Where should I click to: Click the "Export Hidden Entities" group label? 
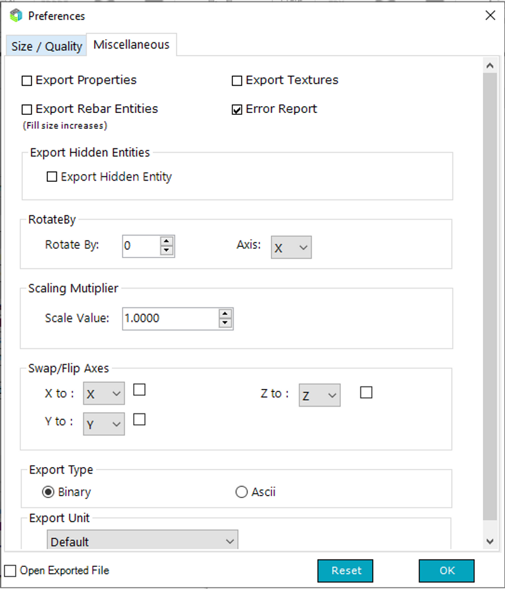pos(90,153)
